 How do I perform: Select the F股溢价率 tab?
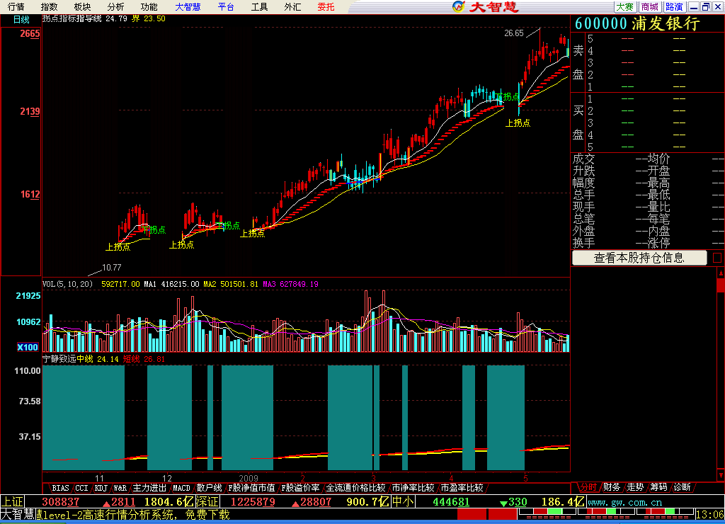pyautogui.click(x=300, y=488)
